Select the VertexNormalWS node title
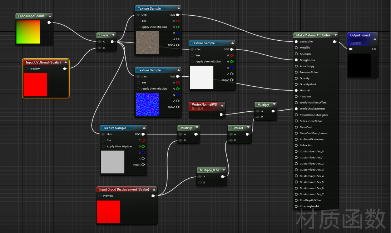 tap(204, 105)
